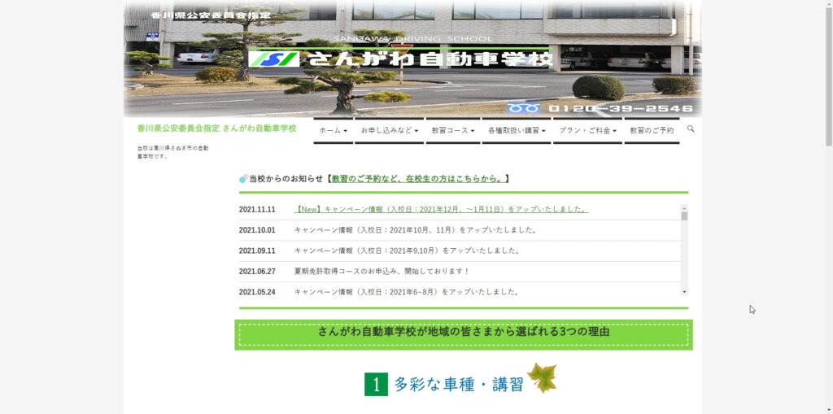Click the ISI school logo in banner

[274, 59]
